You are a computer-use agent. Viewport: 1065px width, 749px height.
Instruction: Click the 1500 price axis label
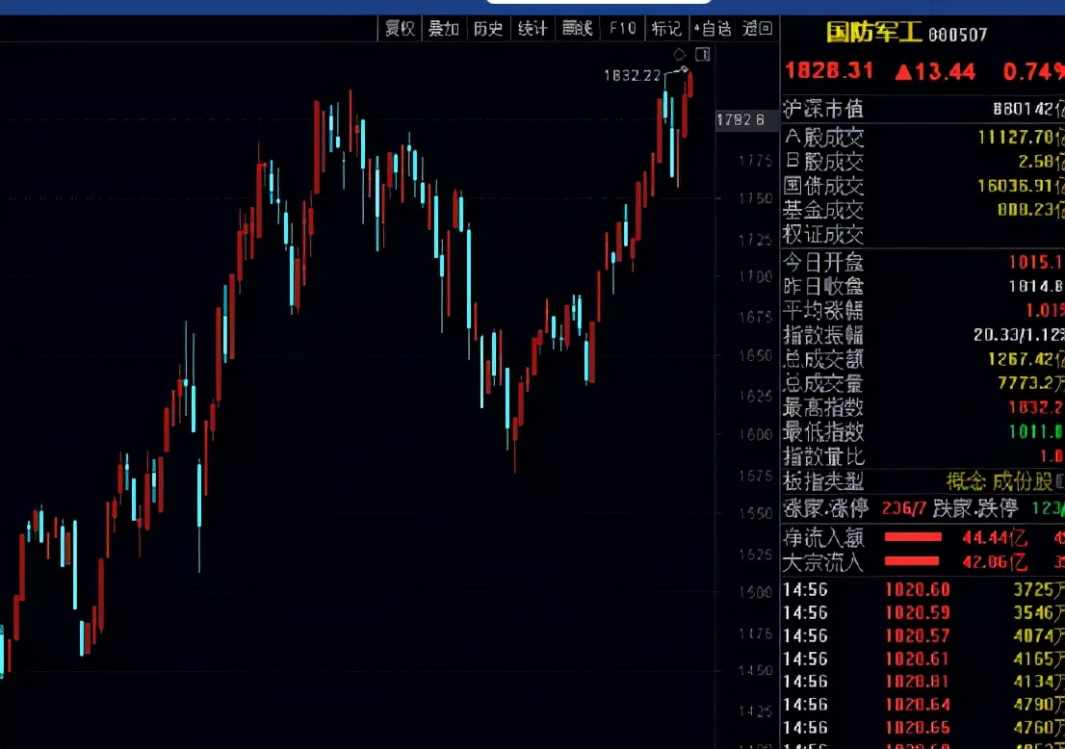(x=755, y=592)
